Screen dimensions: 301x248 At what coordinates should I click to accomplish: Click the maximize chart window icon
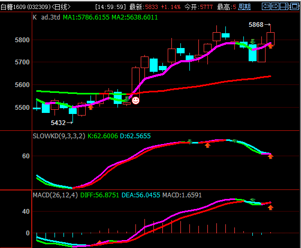(294, 6)
